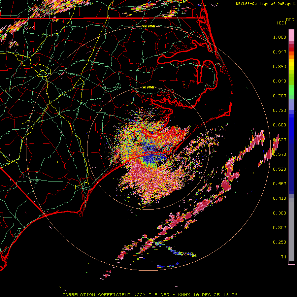Screen dimensions: 297x297
Task: Click the 0.307 scale value
Action: point(280,228)
